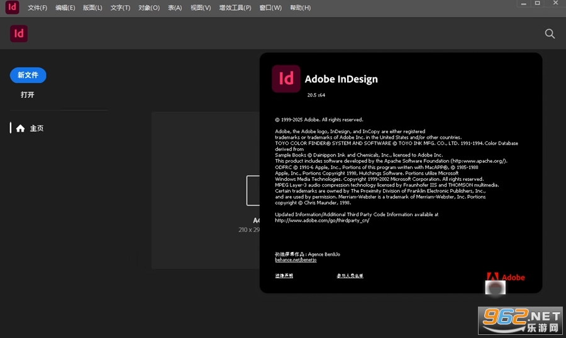This screenshot has height=338, width=566.
Task: Open the legal notices link in About dialog
Action: click(x=284, y=276)
